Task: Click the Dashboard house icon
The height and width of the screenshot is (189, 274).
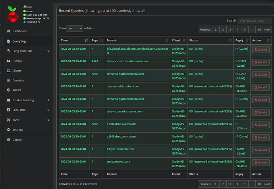Action: (9, 31)
